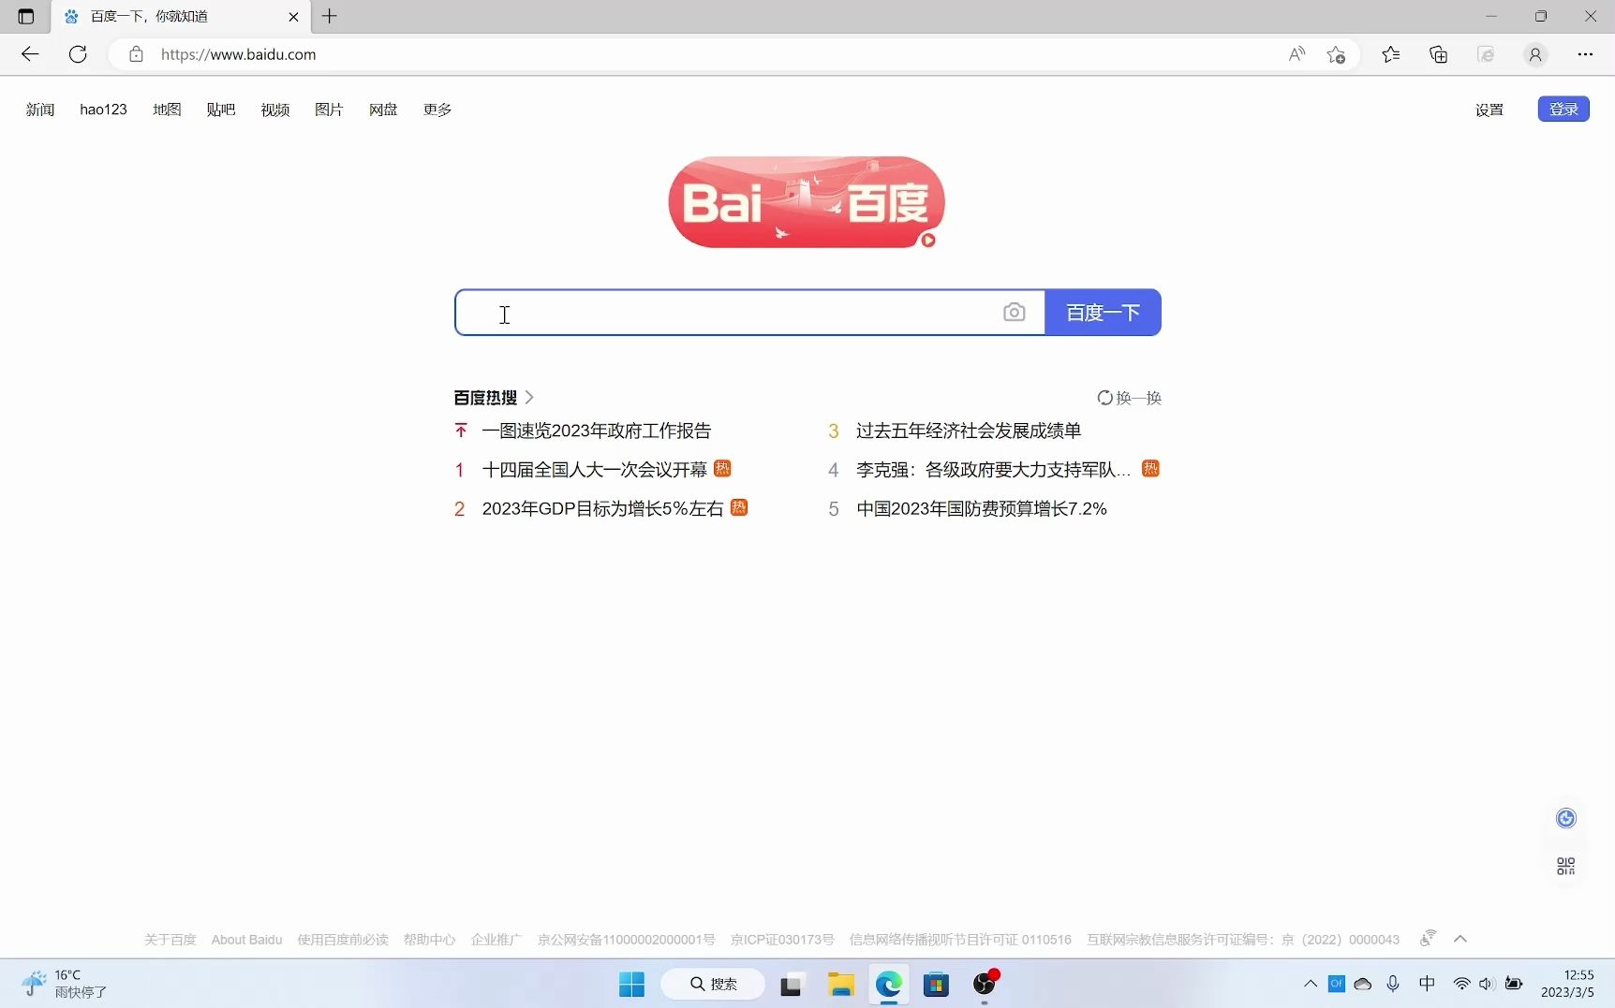Click the 百度一下 search button
The width and height of the screenshot is (1615, 1008).
pos(1104,313)
